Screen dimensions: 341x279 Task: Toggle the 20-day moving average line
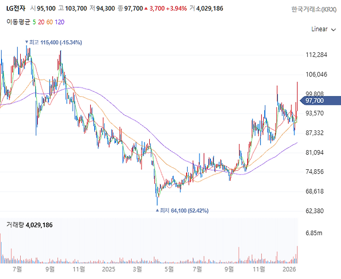point(41,22)
